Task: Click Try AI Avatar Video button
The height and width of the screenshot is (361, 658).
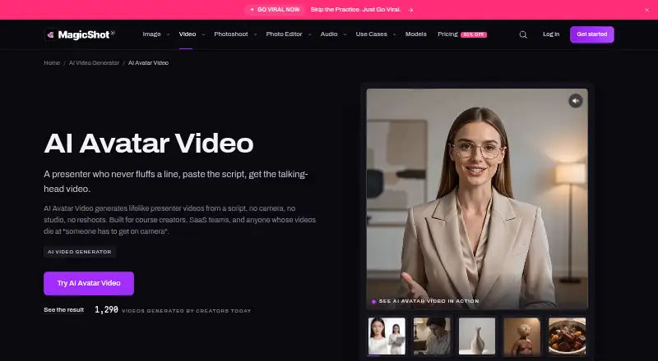Action: (x=89, y=283)
